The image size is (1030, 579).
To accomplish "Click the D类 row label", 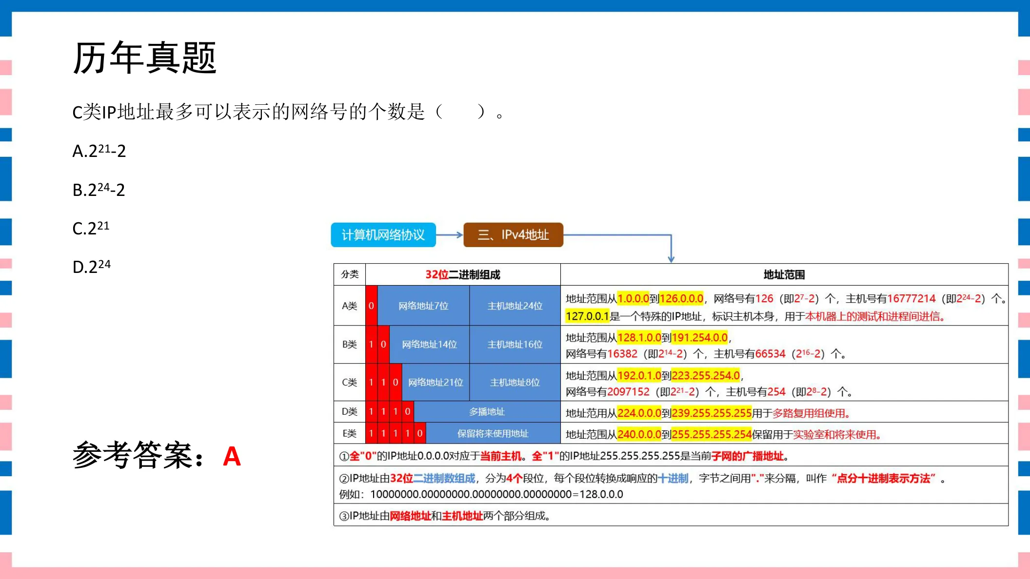I will 350,411.
